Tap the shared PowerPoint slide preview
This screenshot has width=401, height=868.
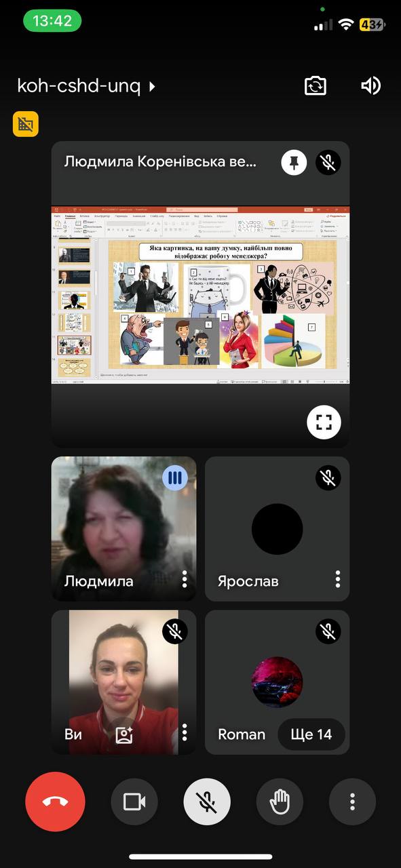tap(201, 295)
